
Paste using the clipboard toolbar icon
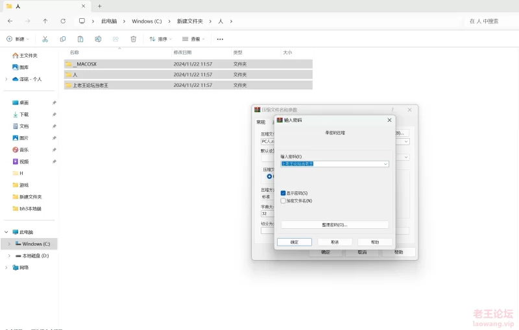coord(80,39)
